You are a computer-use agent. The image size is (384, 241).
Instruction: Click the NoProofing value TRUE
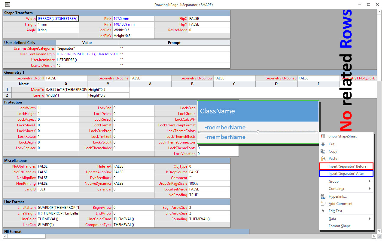coord(209,195)
